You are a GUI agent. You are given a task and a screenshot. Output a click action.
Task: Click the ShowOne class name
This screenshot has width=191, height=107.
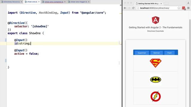(x=35, y=33)
